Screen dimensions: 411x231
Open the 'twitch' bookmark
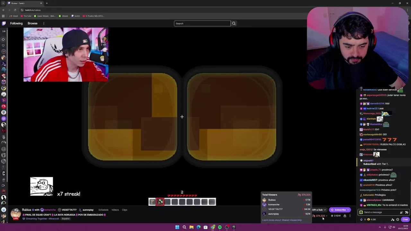tap(75, 16)
